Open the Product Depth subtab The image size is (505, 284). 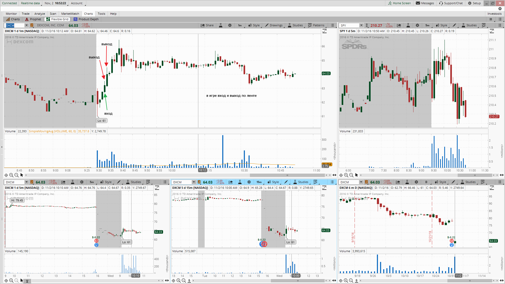86,19
